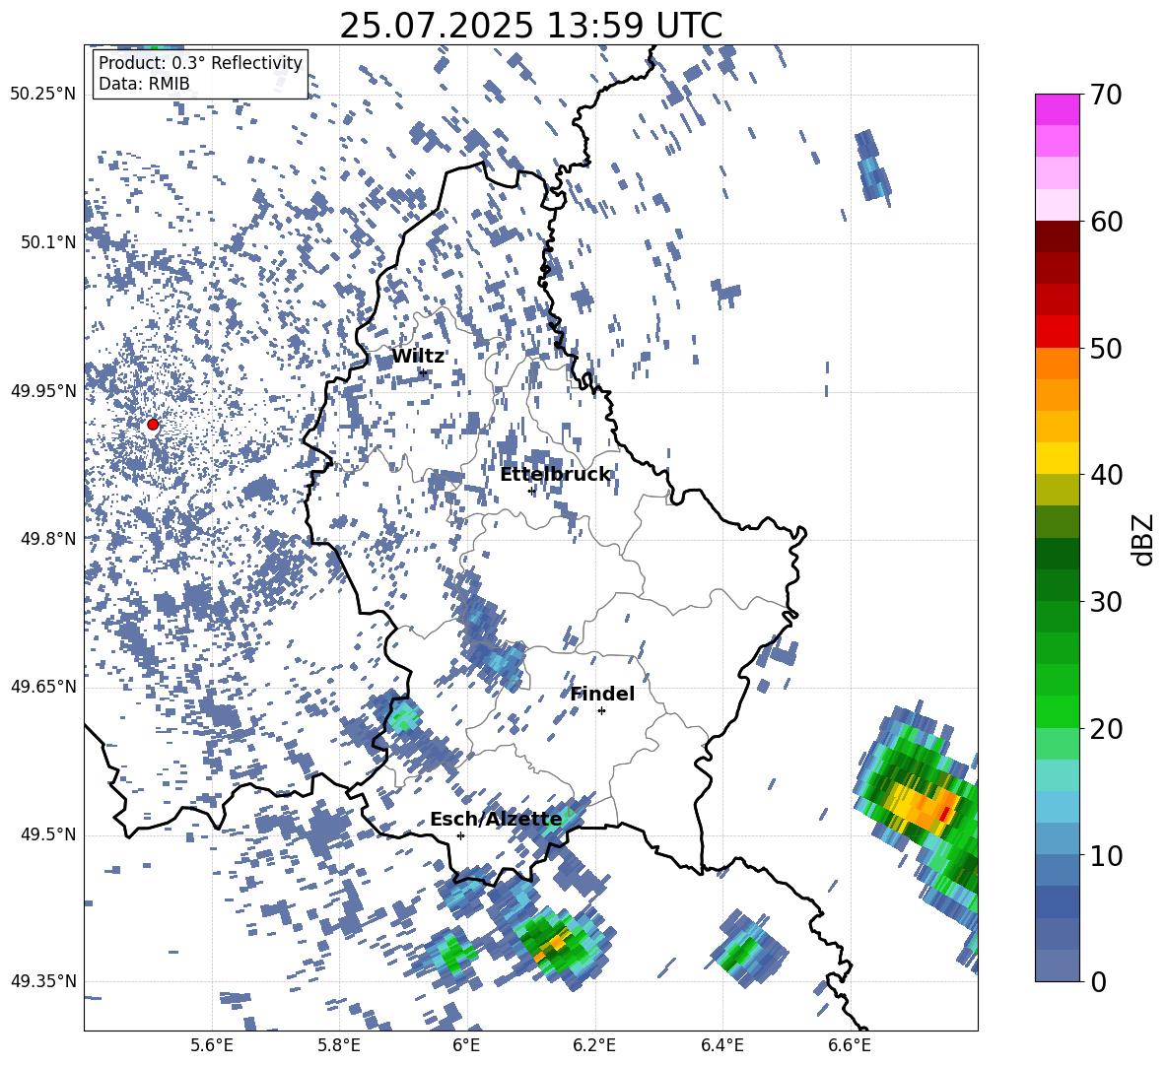Click the dark red colorbar swatch below 60
This screenshot has width=1167, height=1065.
click(1057, 236)
